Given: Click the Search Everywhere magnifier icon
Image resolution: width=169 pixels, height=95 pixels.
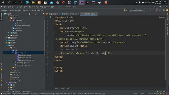Looking at the screenshot, I should (164, 10).
